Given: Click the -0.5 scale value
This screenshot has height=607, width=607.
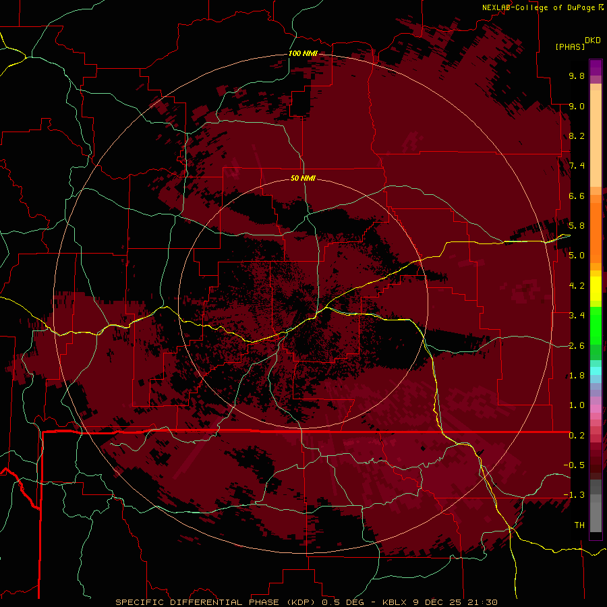Looking at the screenshot, I should pos(574,465).
